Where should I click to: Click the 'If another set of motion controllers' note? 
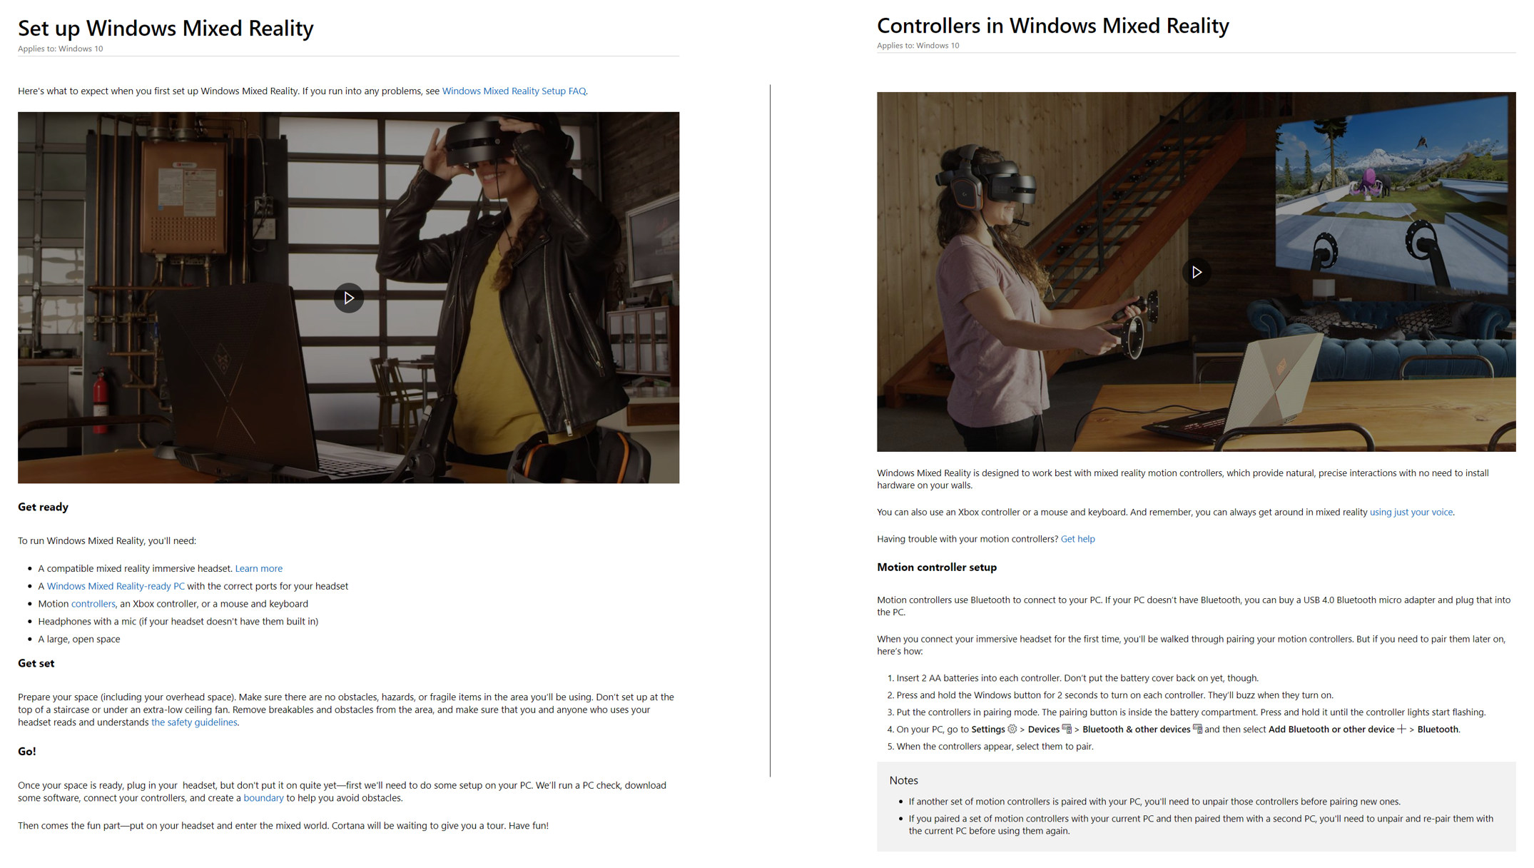pyautogui.click(x=1154, y=802)
